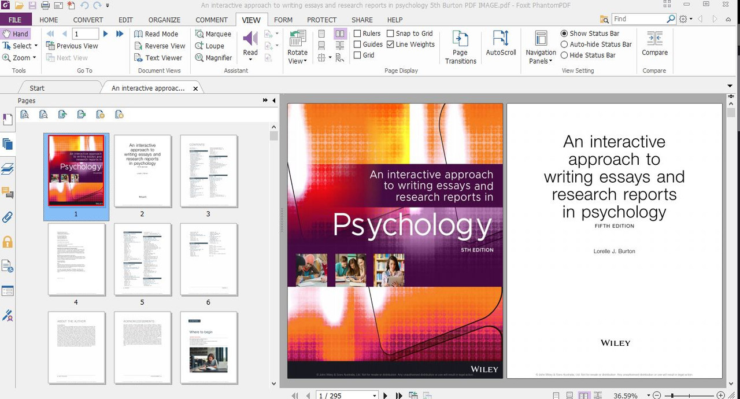Close the An interactive approach document tab
The image size is (740, 399).
click(195, 88)
